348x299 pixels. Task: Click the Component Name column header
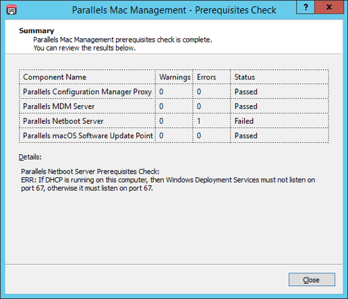click(55, 77)
